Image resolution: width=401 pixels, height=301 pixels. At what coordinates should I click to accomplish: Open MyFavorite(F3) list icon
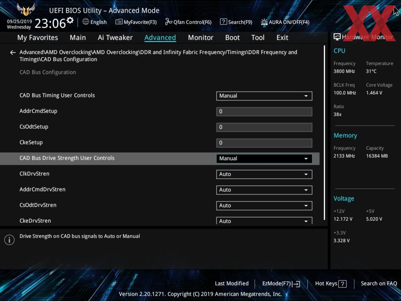point(119,22)
